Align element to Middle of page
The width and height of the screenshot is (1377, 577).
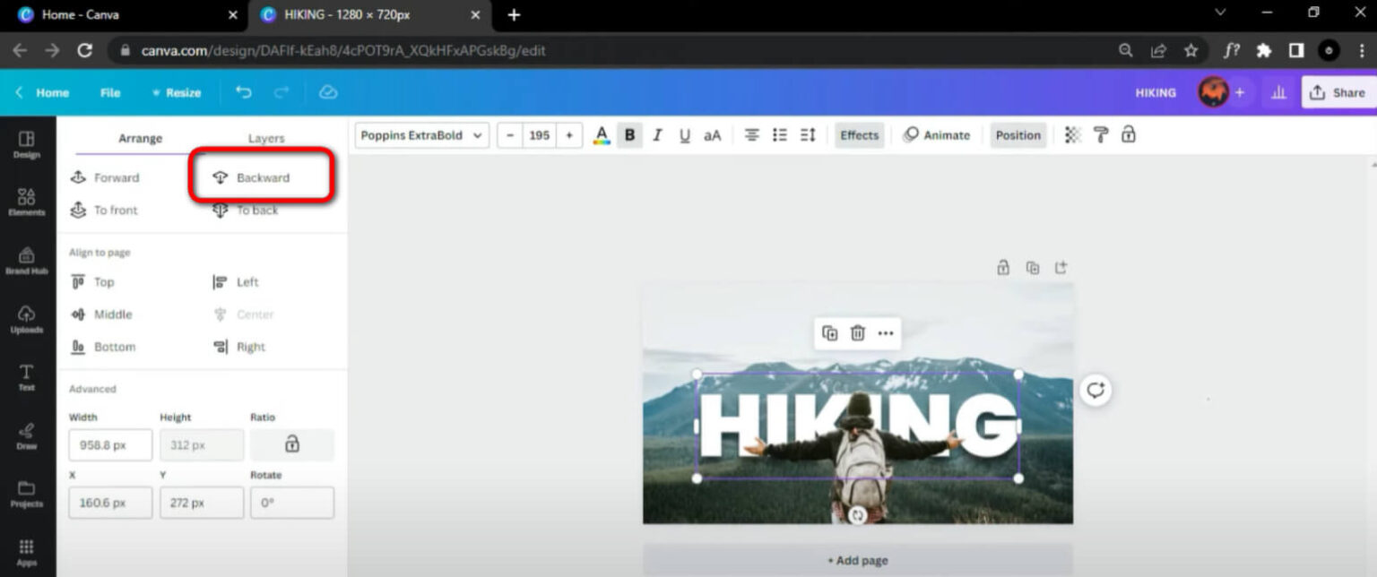tap(101, 314)
